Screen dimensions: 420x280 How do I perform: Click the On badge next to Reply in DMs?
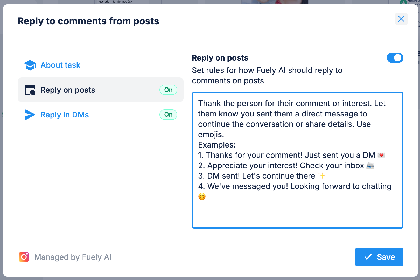tap(168, 115)
